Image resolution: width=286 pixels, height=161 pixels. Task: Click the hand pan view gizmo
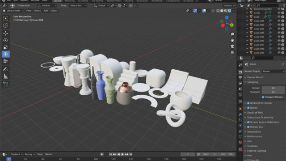[x=232, y=40]
